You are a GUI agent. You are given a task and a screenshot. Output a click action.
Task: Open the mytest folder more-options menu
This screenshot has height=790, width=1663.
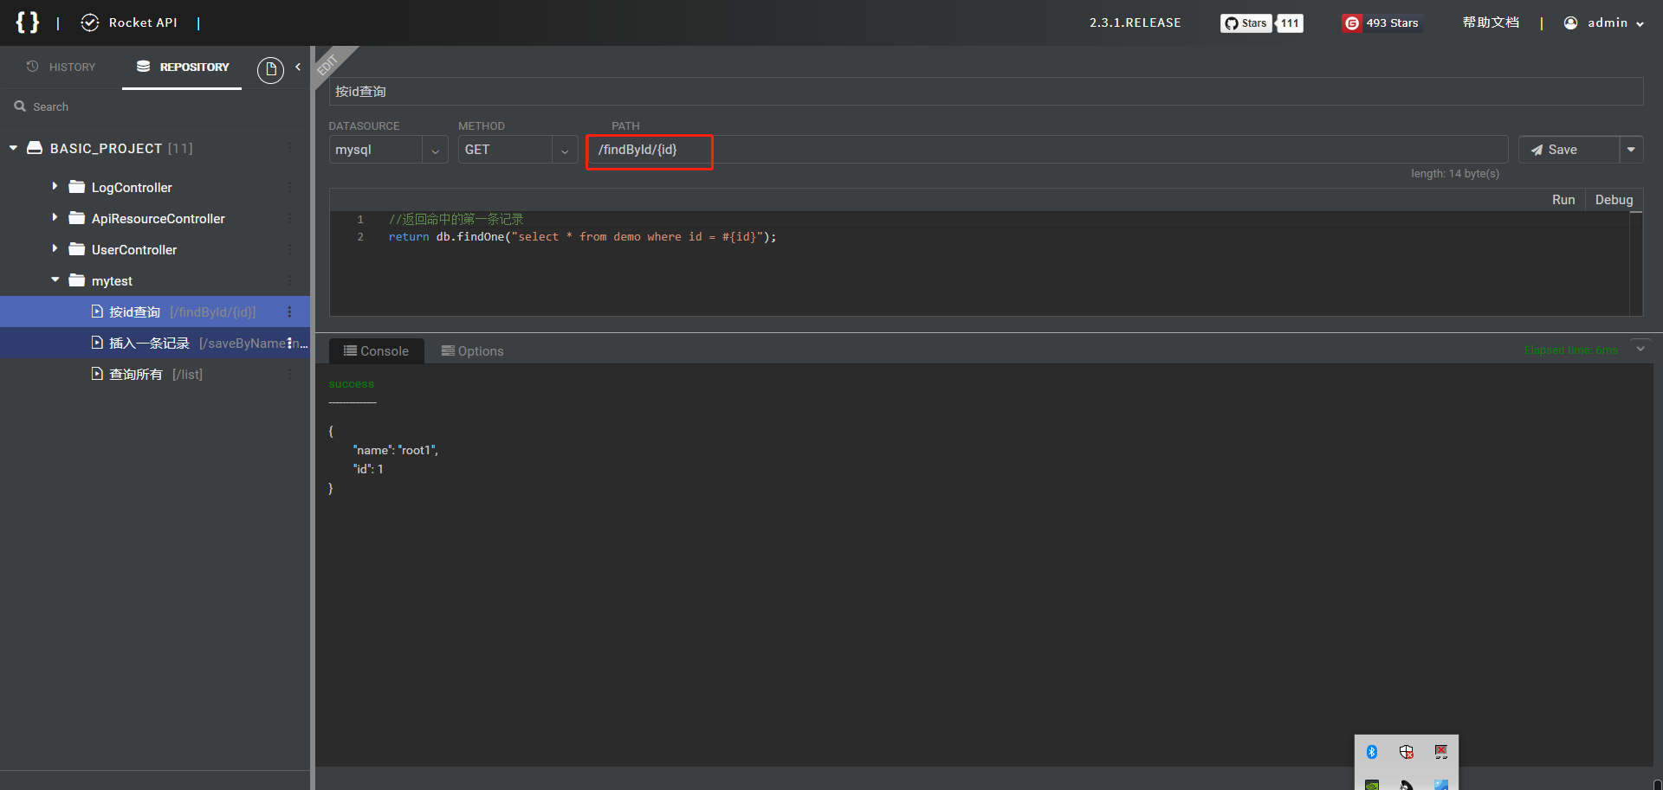[x=289, y=280]
